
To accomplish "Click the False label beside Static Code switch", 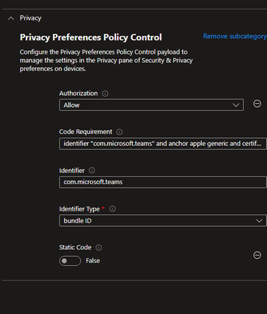I will coord(93,261).
